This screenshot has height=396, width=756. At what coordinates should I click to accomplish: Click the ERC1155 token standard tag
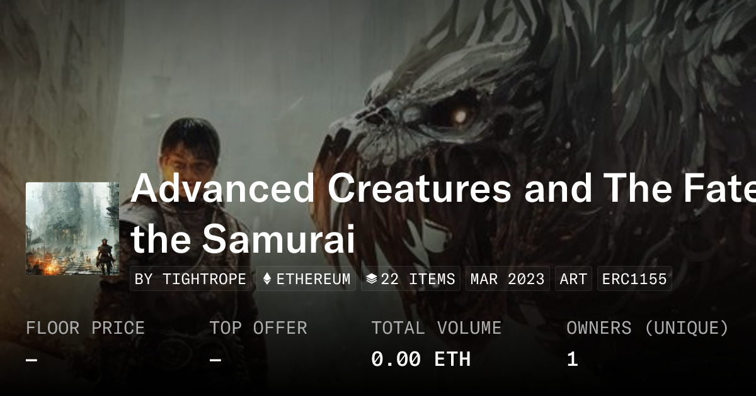point(634,279)
